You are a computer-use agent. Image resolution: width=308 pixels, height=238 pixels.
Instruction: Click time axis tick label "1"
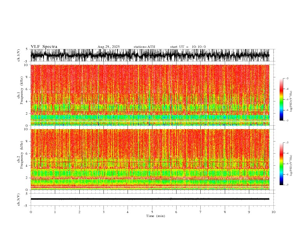coord(55,212)
